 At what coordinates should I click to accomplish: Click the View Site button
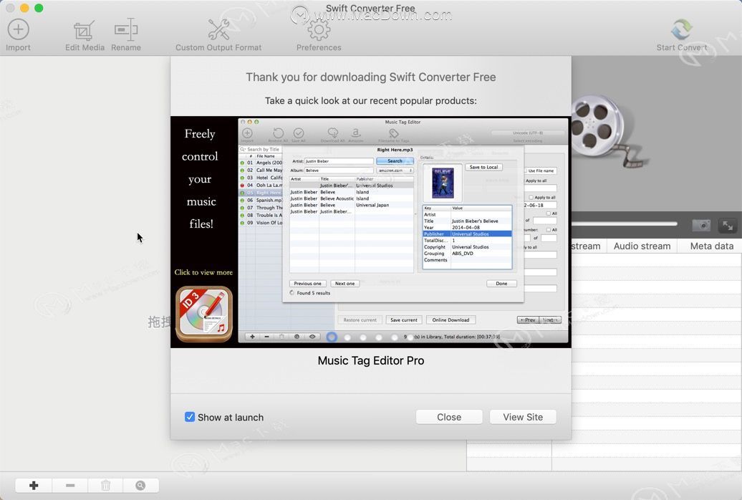coord(523,417)
